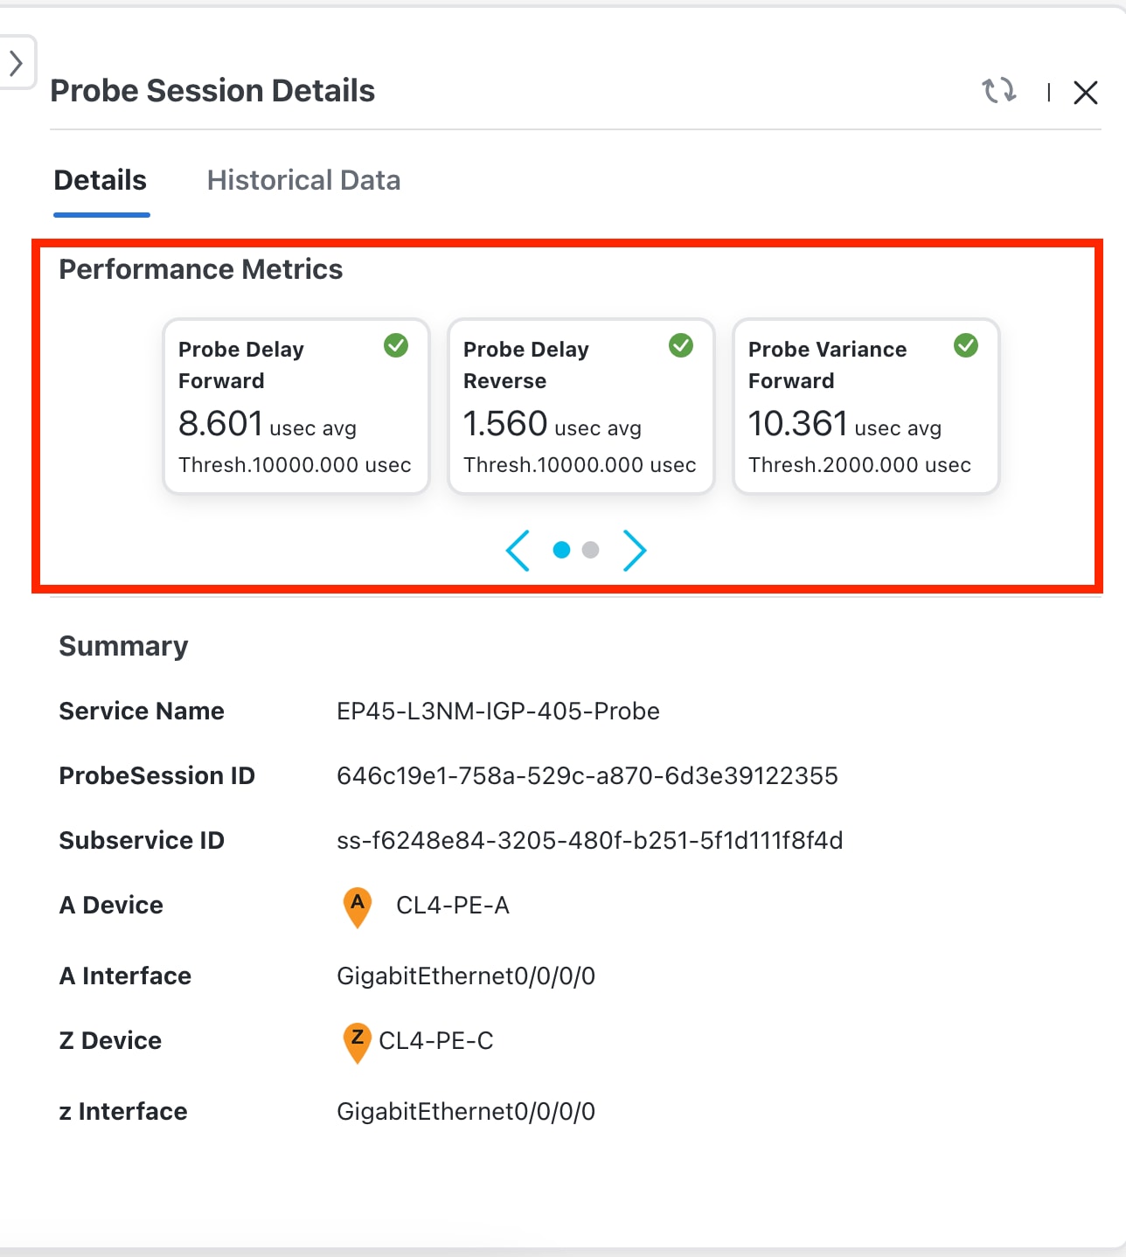This screenshot has height=1257, width=1126.
Task: Close the Probe Session Details panel
Action: [1085, 93]
